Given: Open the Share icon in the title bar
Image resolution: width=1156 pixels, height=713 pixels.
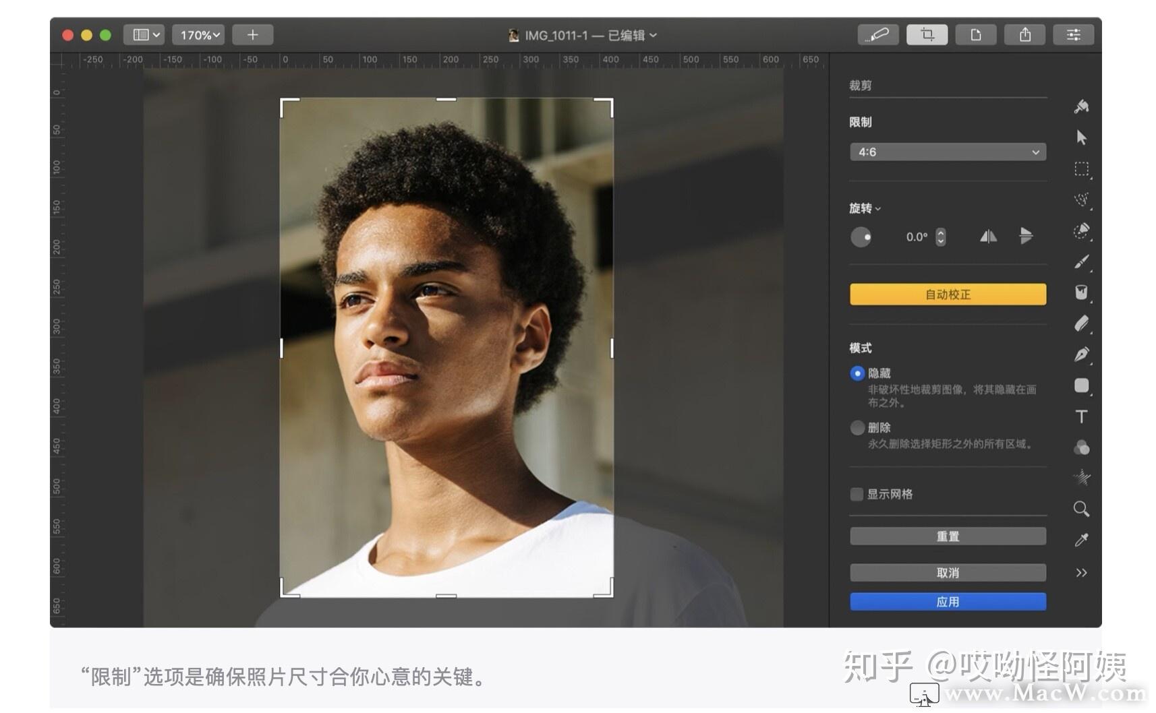Looking at the screenshot, I should pyautogui.click(x=1024, y=34).
